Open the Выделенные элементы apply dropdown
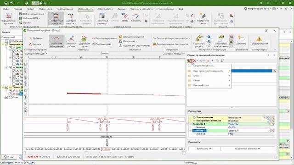Screen dimensions: 294x165 [x=248, y=148]
